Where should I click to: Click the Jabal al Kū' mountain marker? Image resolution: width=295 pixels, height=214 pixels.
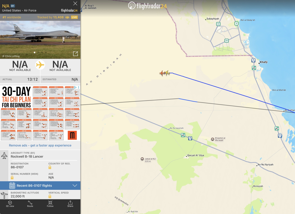point(142,159)
